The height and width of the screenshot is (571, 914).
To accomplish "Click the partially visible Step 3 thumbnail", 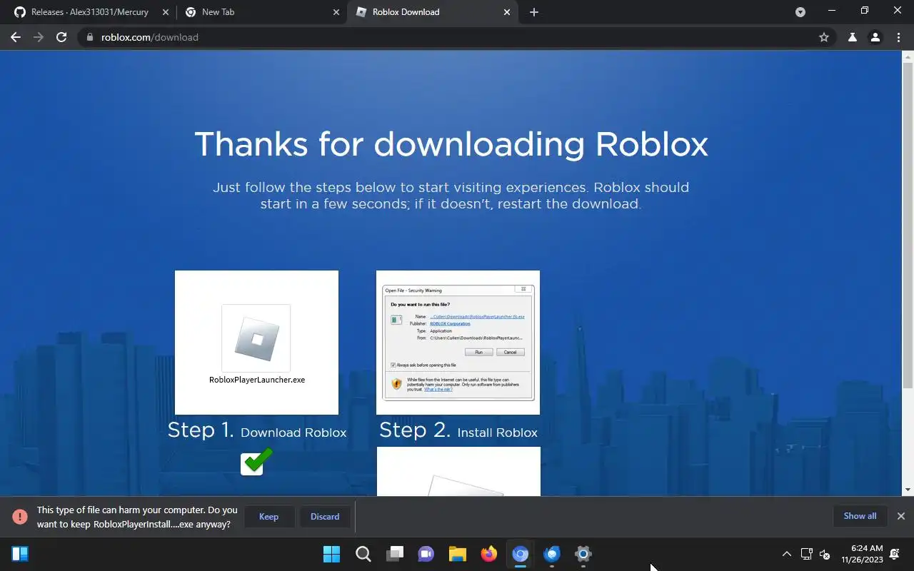I will [x=458, y=471].
